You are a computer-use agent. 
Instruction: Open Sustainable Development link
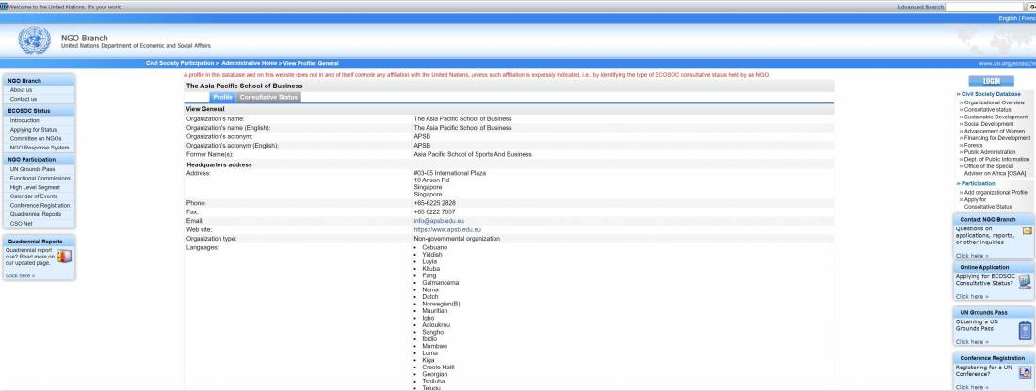[996, 117]
